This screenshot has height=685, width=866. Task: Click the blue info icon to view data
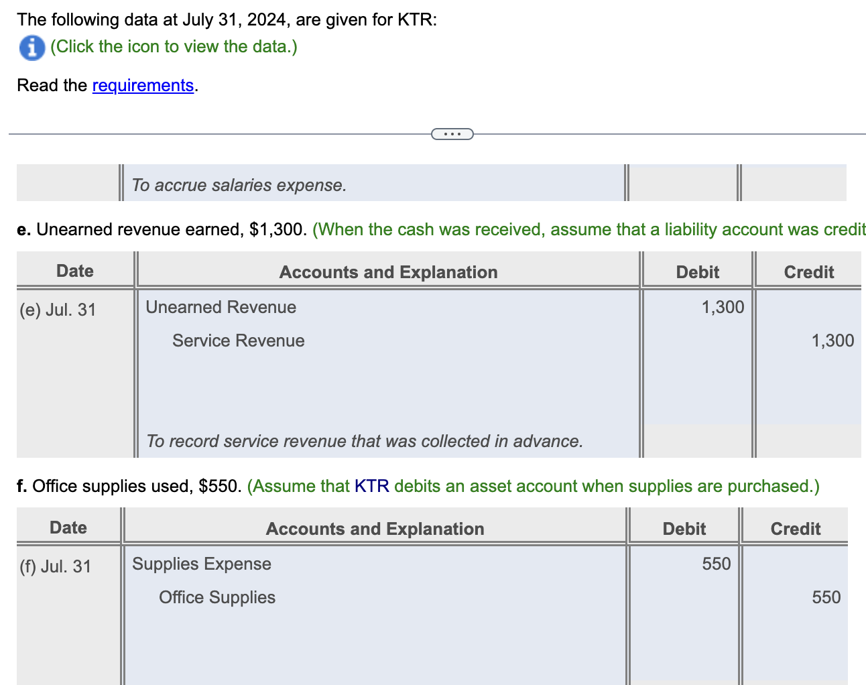(31, 48)
